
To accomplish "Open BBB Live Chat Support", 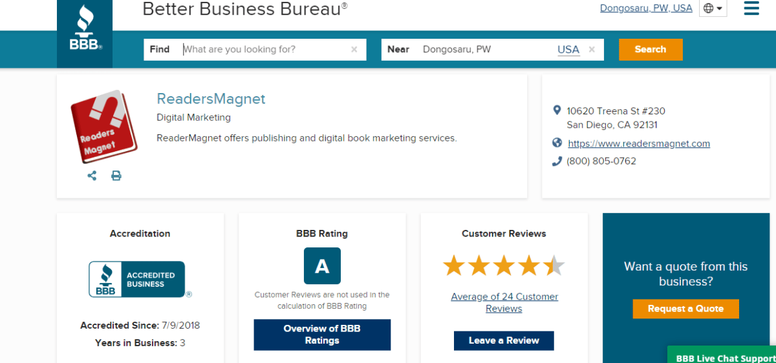I will pyautogui.click(x=722, y=355).
